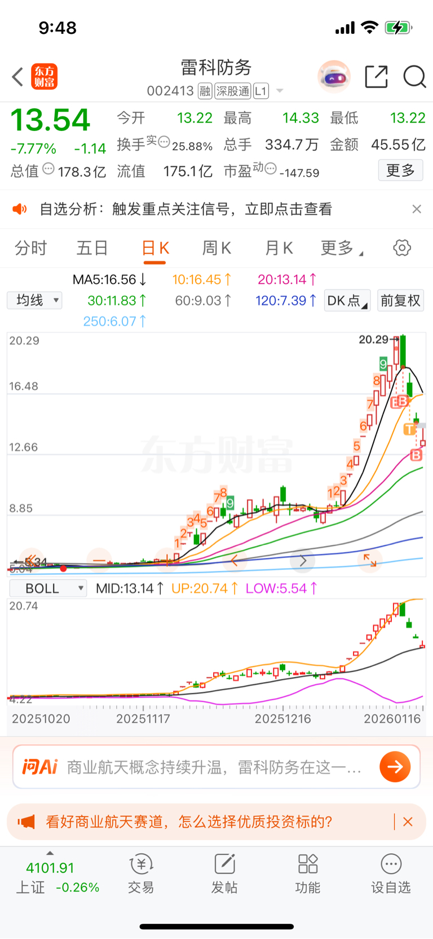Tap the T signal marker on chart

pos(409,430)
